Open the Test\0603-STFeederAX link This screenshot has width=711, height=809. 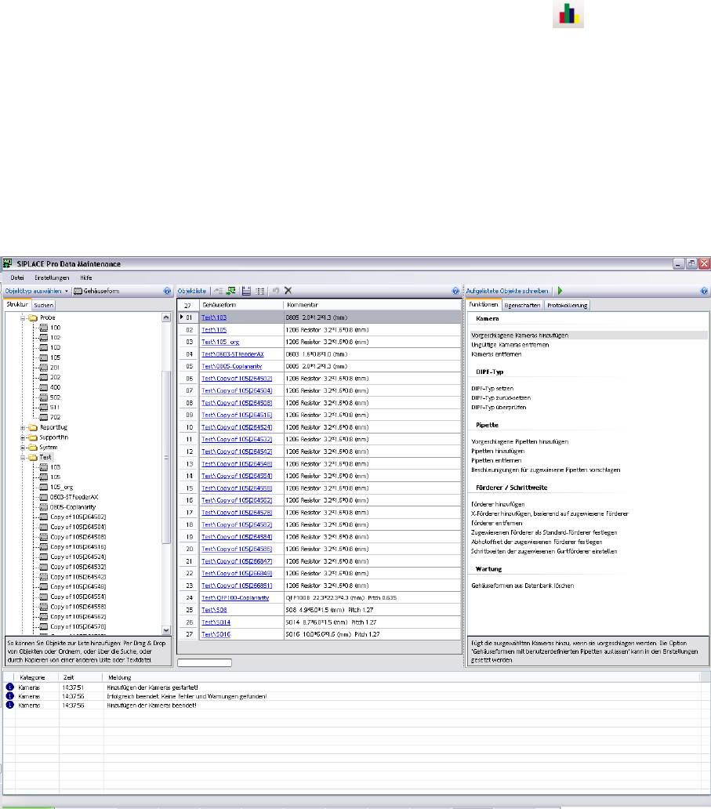233,354
